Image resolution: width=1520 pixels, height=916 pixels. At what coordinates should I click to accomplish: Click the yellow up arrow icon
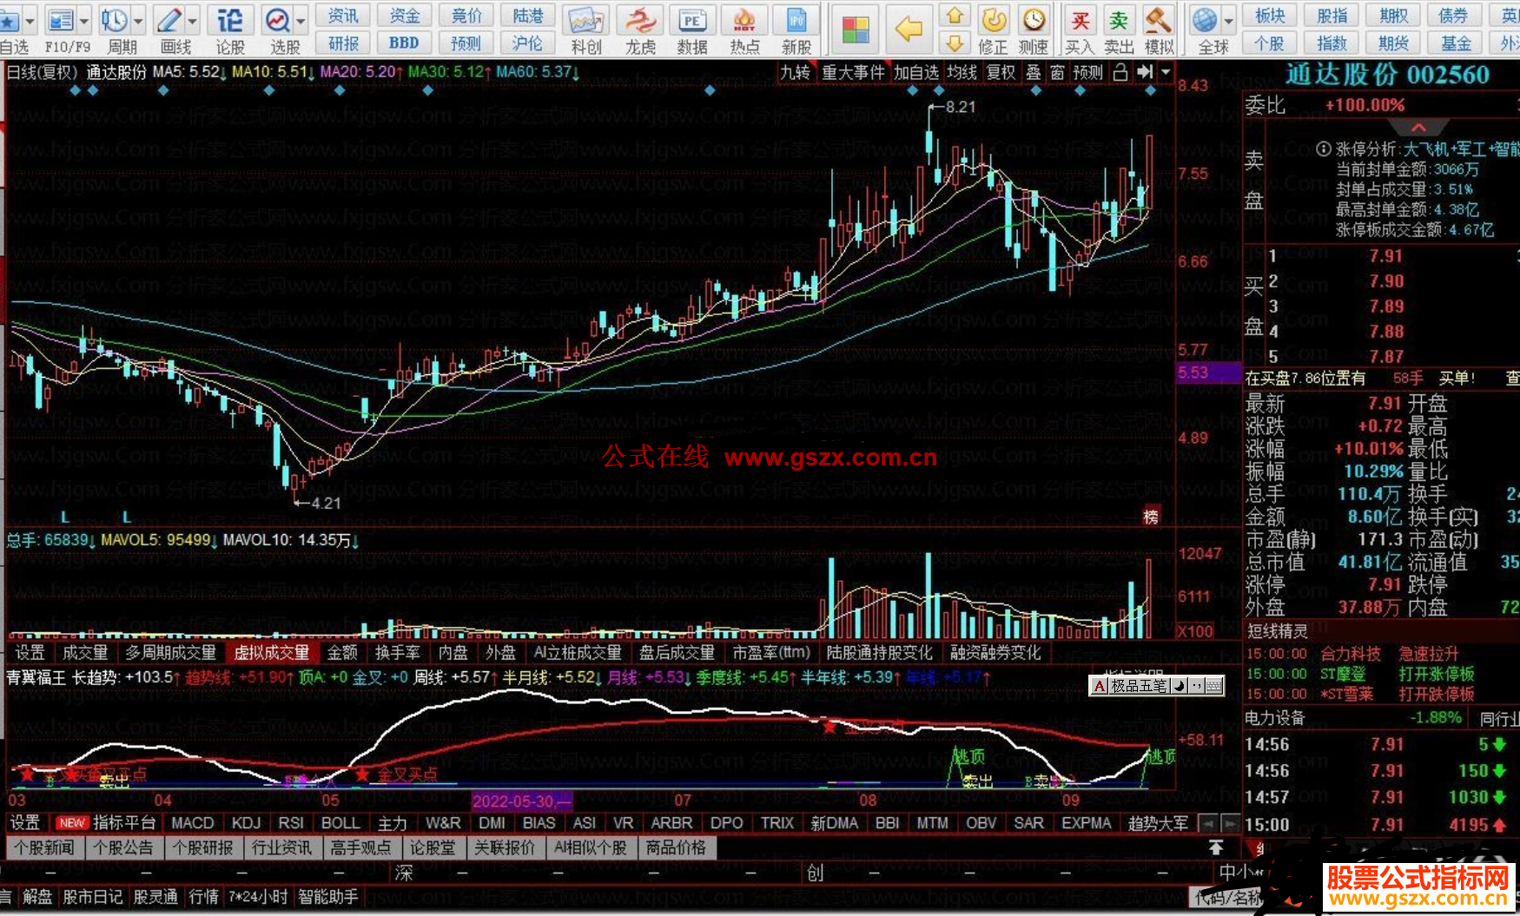coord(955,16)
